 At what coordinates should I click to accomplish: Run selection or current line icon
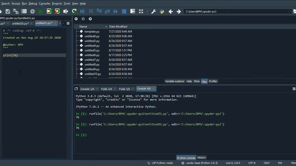tap(66, 12)
